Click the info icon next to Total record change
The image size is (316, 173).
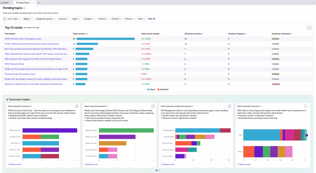160,34
